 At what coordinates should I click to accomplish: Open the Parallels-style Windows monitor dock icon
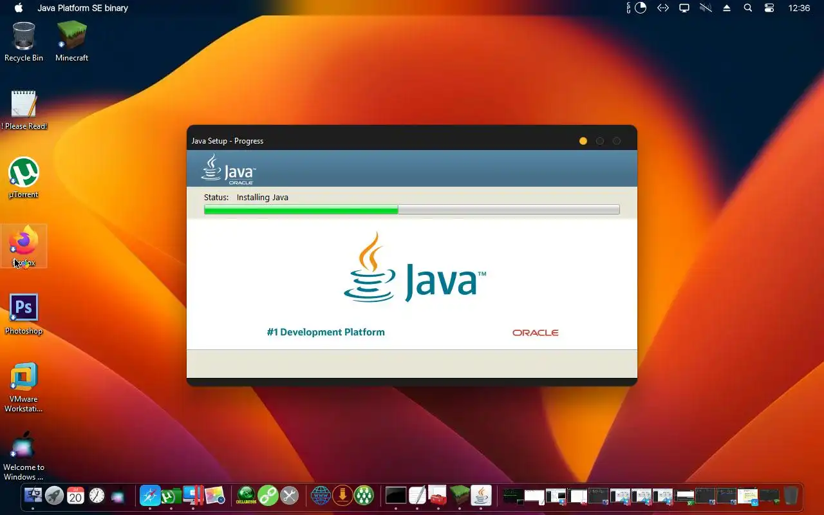tap(193, 495)
